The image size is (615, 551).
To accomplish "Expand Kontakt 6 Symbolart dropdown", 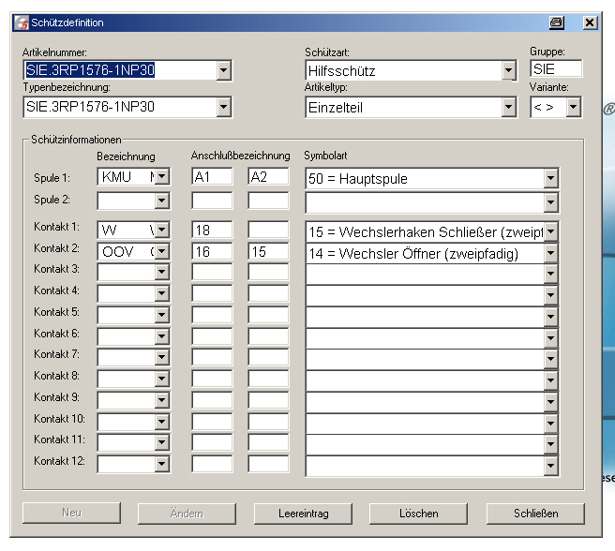I will tap(550, 338).
